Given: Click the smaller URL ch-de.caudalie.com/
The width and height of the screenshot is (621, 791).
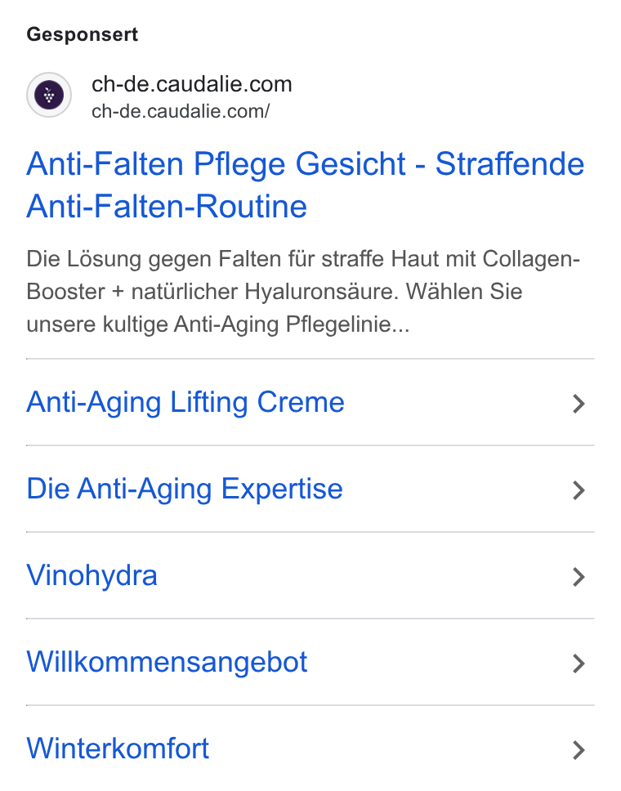Looking at the screenshot, I should [181, 111].
